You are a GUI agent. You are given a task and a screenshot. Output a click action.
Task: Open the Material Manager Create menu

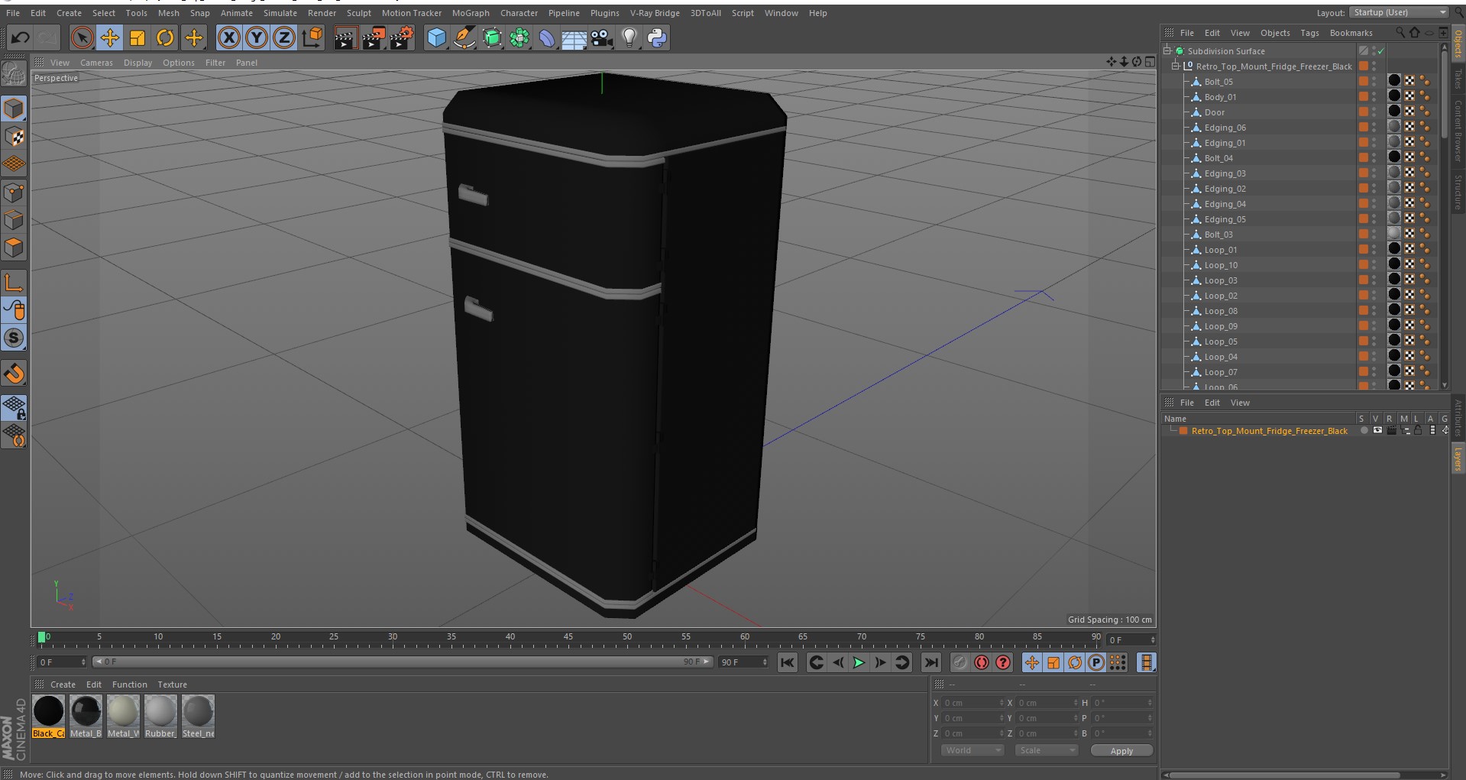tap(63, 685)
